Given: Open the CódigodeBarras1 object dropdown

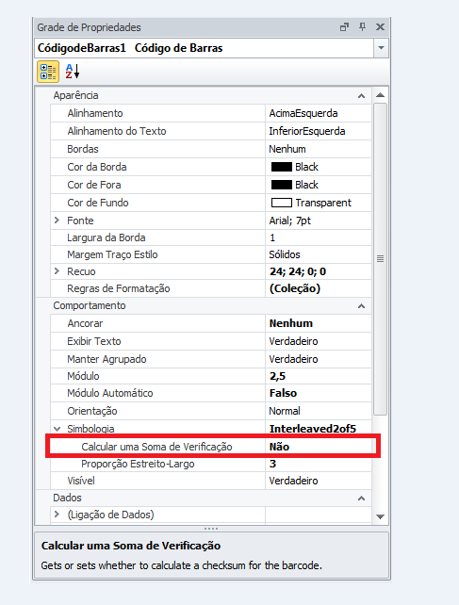Looking at the screenshot, I should click(381, 48).
